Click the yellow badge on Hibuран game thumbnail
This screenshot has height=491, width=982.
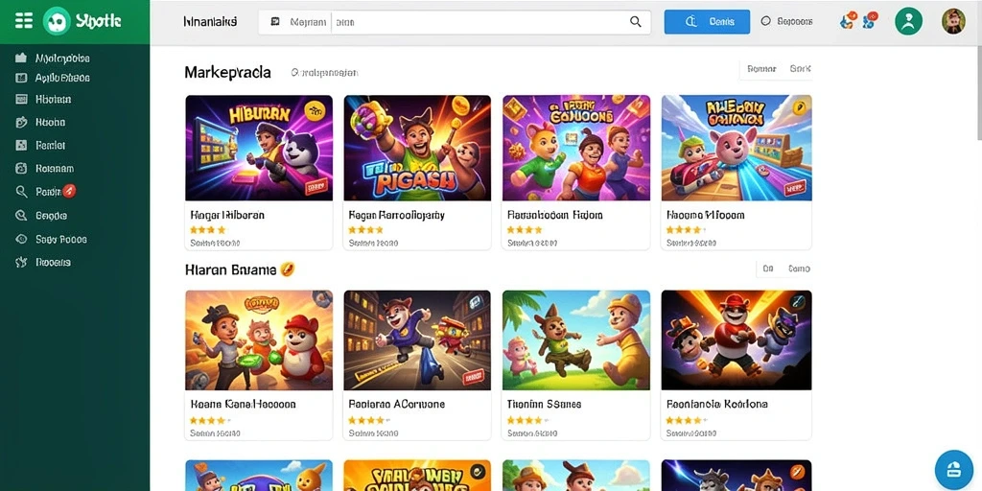click(x=315, y=111)
